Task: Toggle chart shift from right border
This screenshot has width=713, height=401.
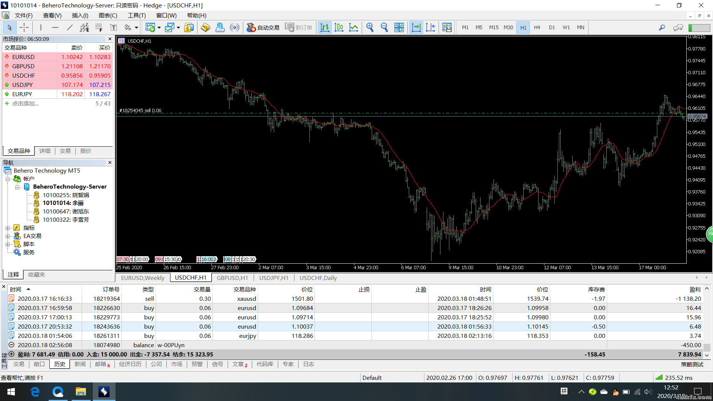Action: point(431,27)
